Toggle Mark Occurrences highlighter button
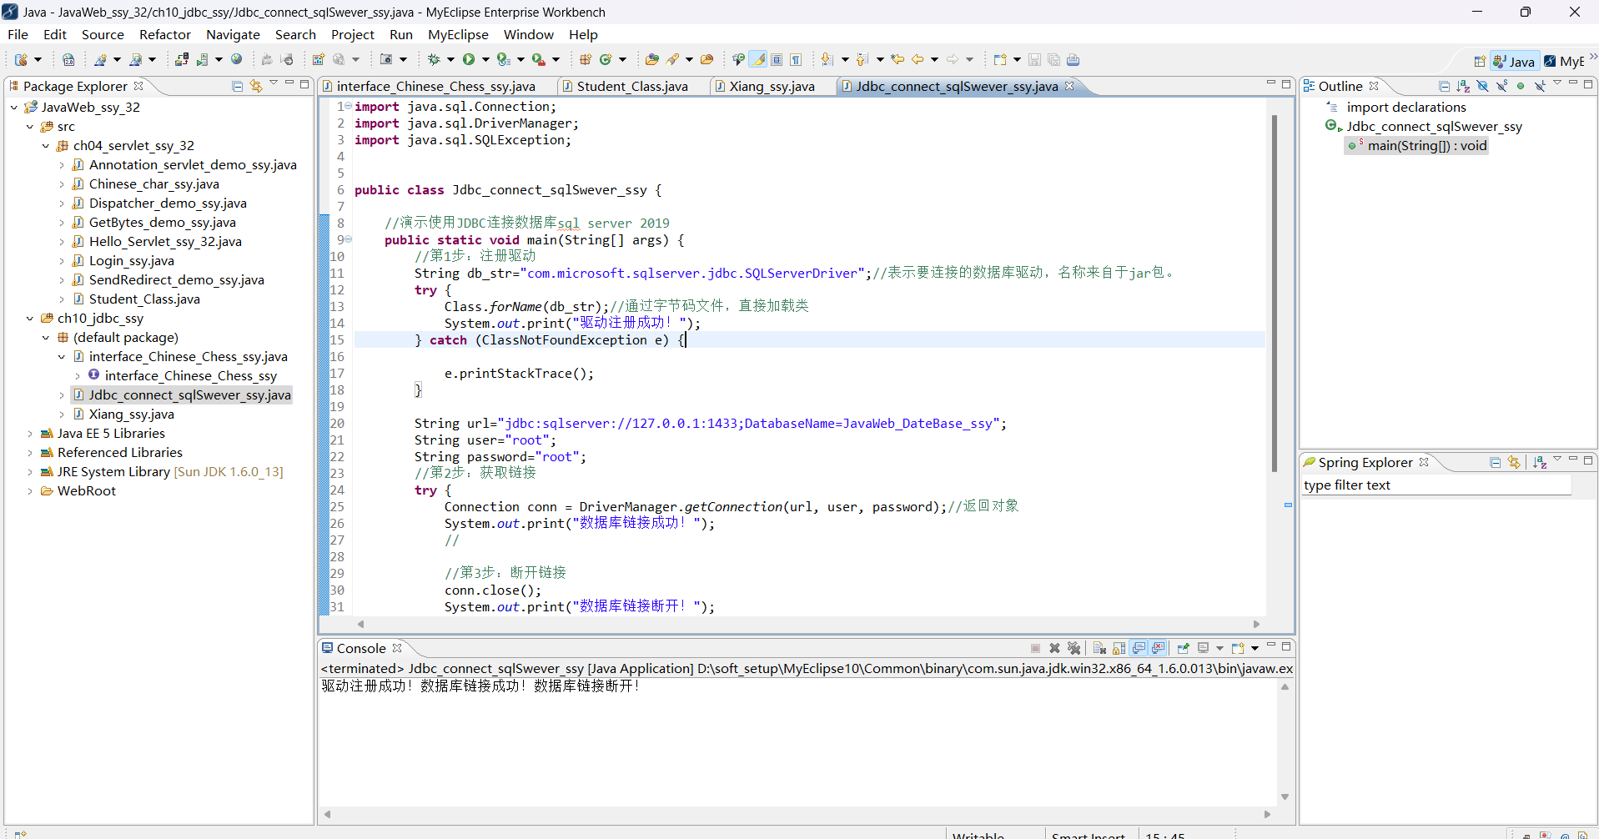1599x839 pixels. [758, 59]
